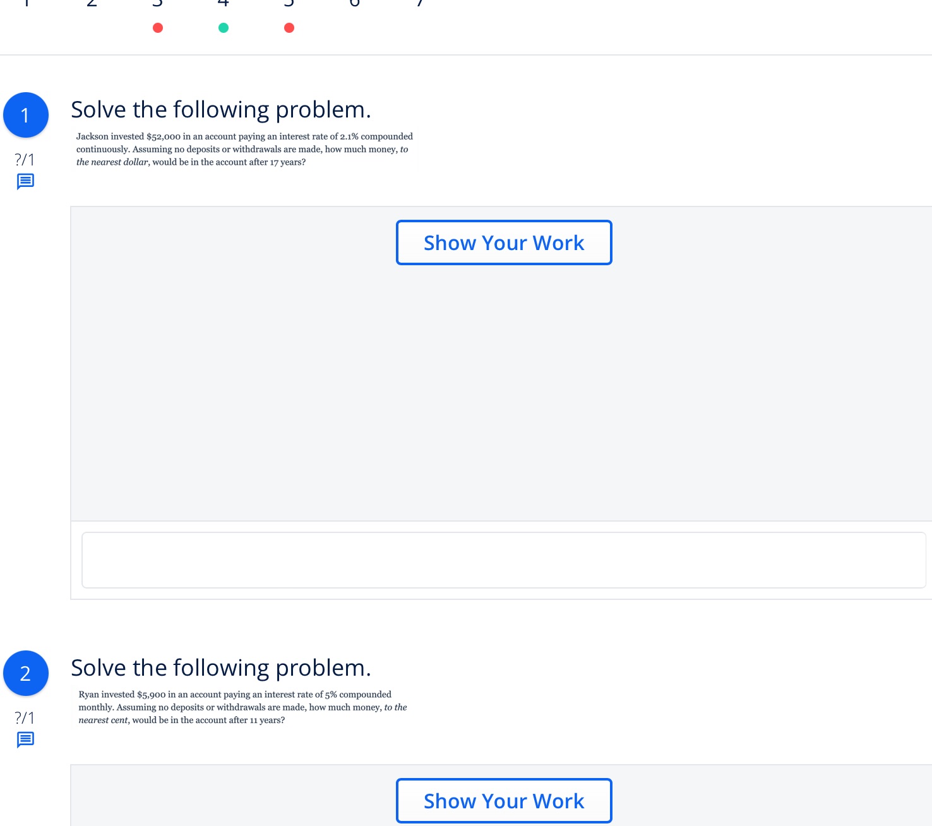Click the answer input box for question 1

pos(503,560)
